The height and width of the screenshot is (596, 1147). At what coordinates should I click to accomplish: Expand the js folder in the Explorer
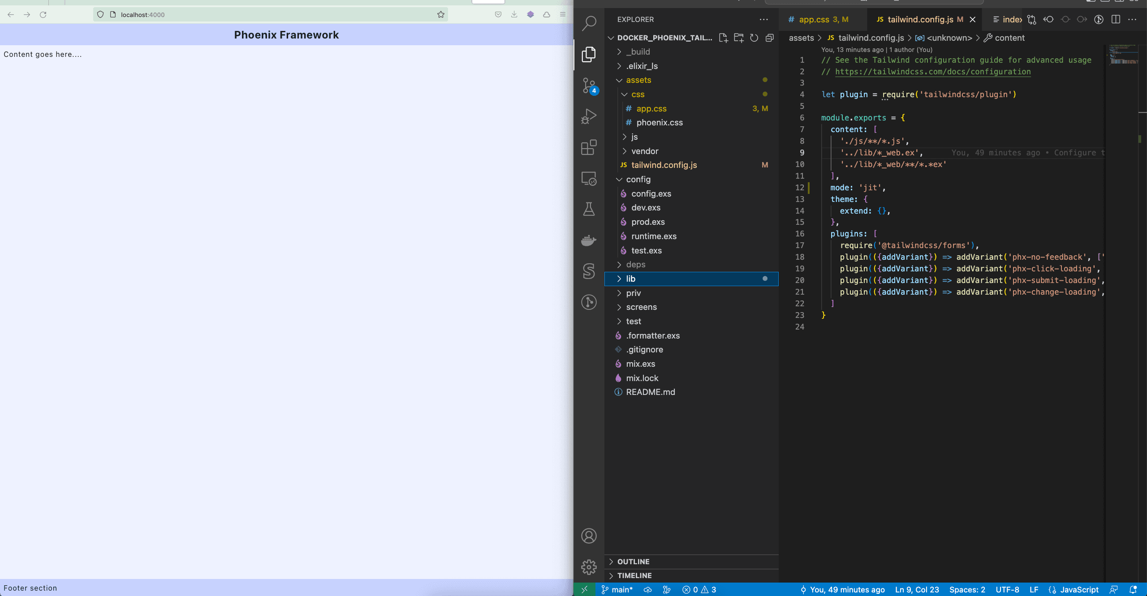(x=634, y=137)
